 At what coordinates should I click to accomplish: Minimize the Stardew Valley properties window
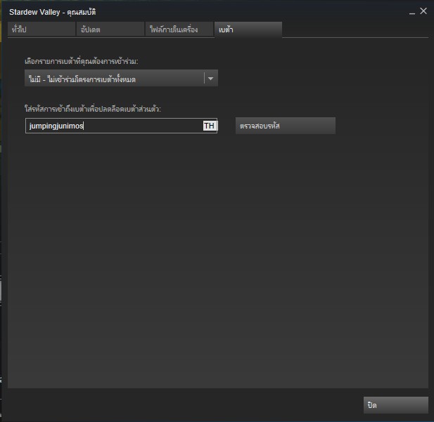tap(412, 12)
